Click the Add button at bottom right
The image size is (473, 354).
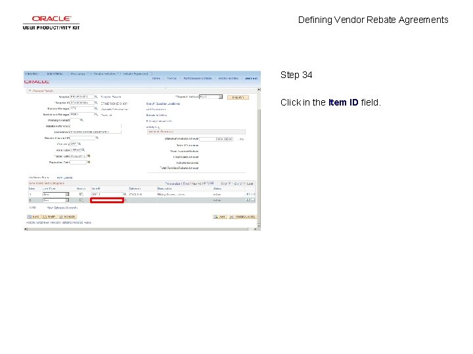(x=219, y=217)
